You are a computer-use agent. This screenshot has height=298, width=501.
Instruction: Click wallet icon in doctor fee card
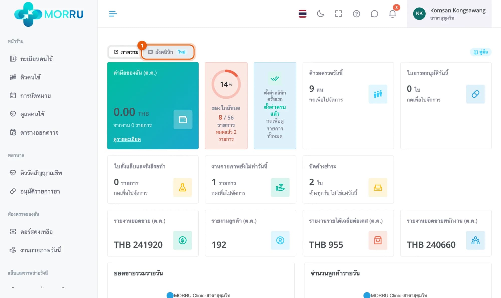(183, 120)
